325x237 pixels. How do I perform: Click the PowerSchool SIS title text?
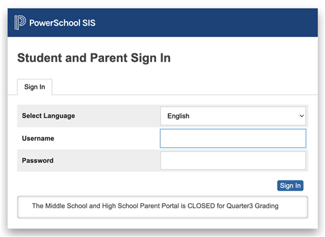click(x=62, y=23)
